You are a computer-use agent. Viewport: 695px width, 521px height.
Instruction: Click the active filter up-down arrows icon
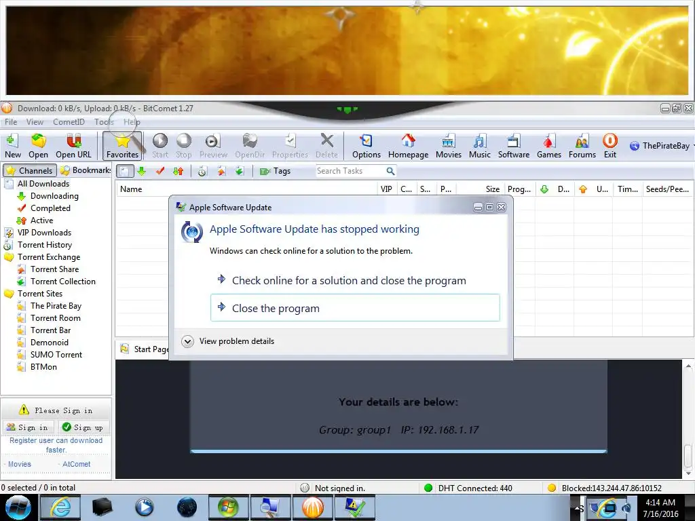click(179, 171)
